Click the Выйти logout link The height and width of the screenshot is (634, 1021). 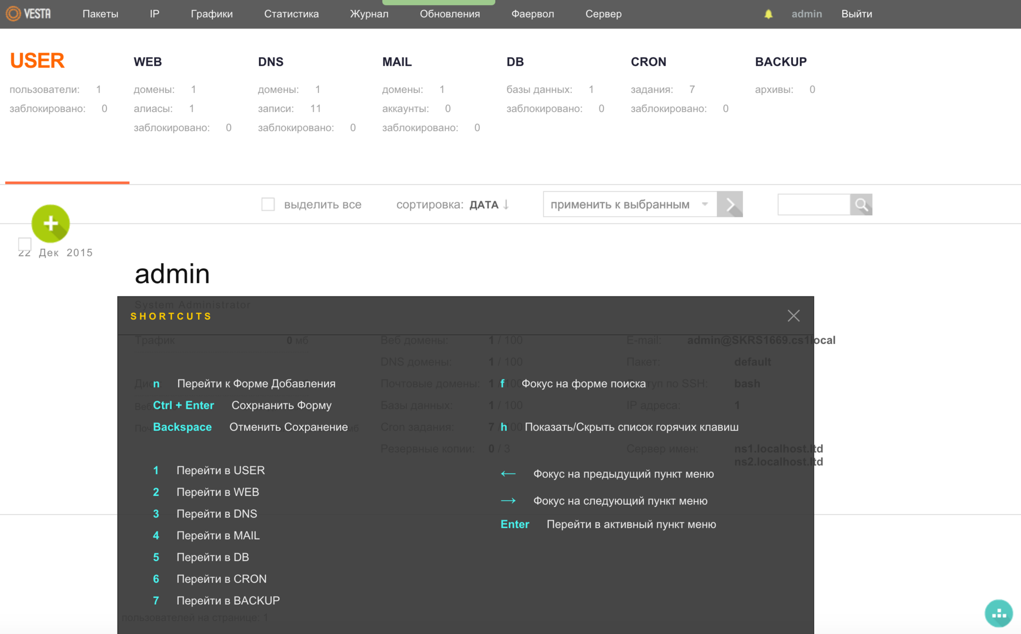(856, 14)
